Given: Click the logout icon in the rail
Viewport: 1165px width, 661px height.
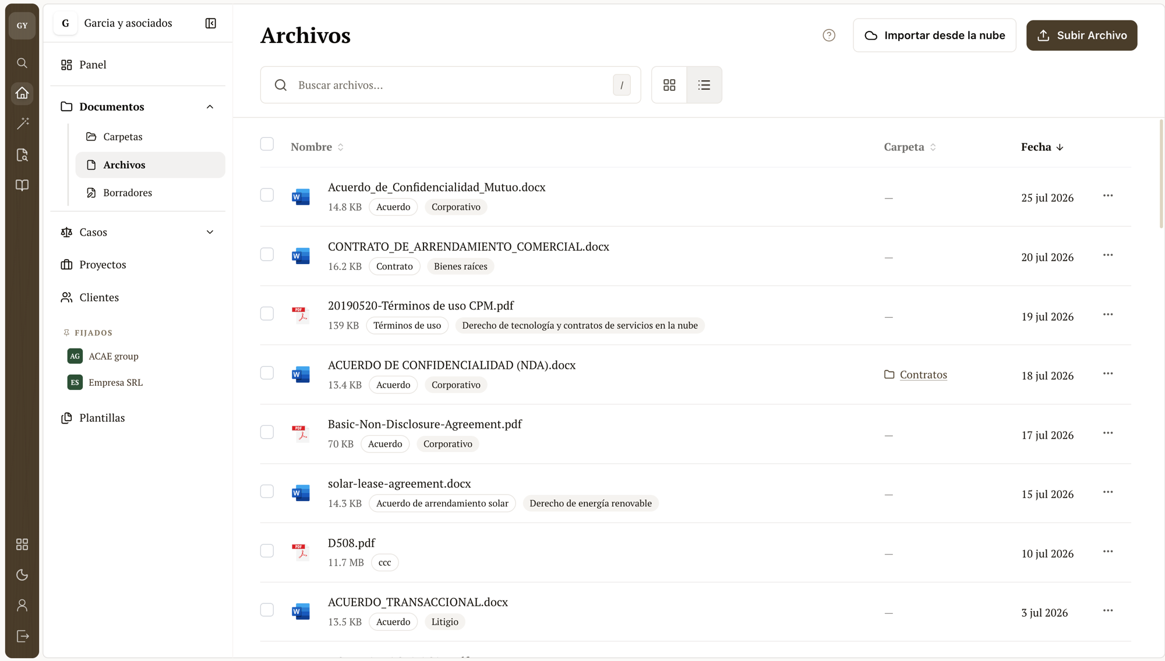Looking at the screenshot, I should click(x=22, y=636).
